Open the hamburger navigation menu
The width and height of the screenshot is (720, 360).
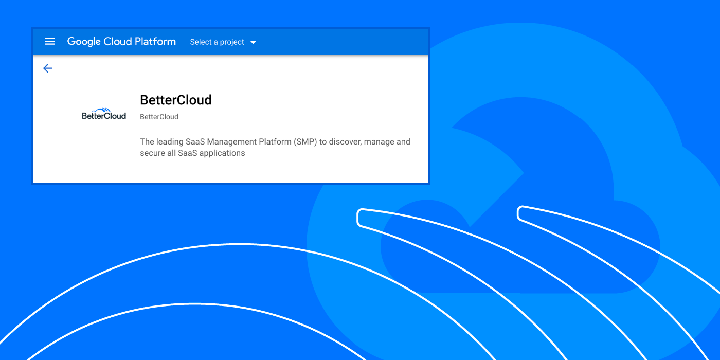[x=50, y=42]
